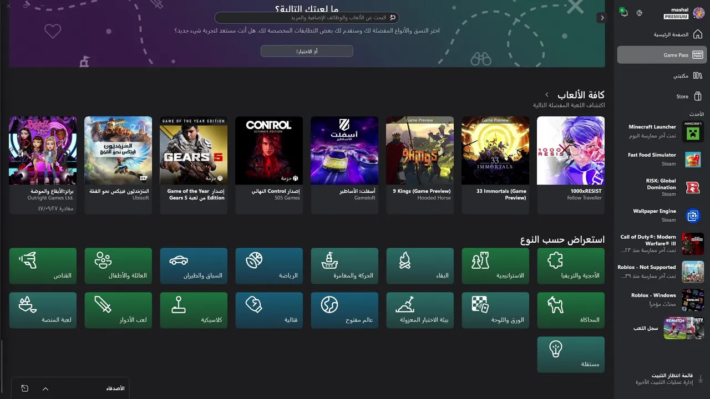Open the الأصدقاء friends panel label
Image resolution: width=710 pixels, height=399 pixels.
coord(115,388)
